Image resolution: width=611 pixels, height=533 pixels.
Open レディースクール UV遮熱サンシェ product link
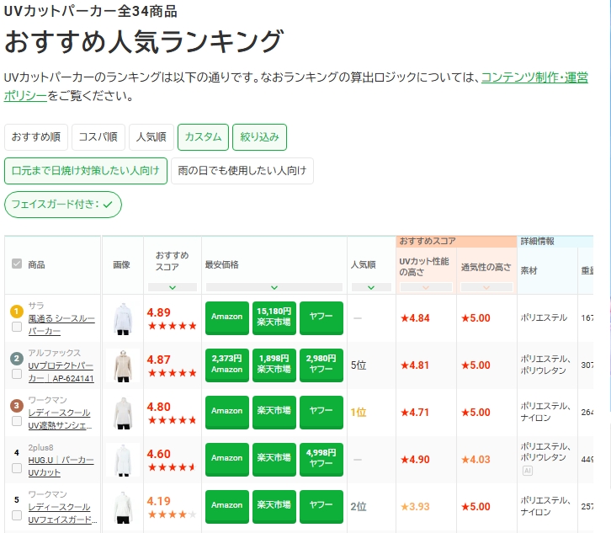coord(60,419)
